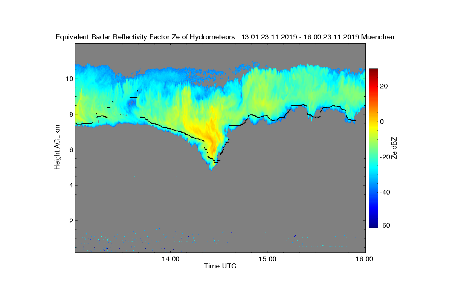Click the colorbar value 0
The width and height of the screenshot is (452, 301).
point(382,122)
